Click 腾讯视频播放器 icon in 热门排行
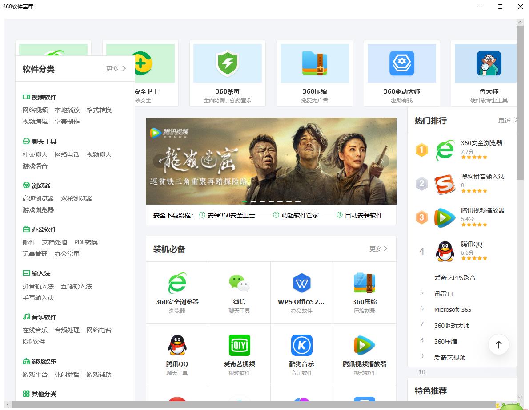This screenshot has height=410, width=529. 445,218
